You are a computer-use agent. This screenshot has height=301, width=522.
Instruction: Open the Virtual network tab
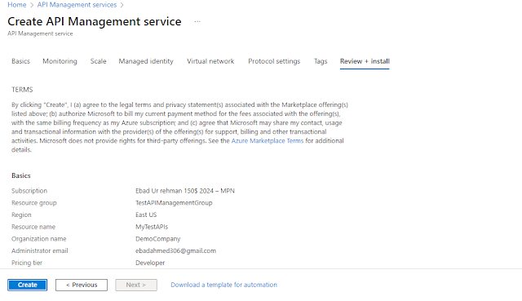(x=210, y=61)
